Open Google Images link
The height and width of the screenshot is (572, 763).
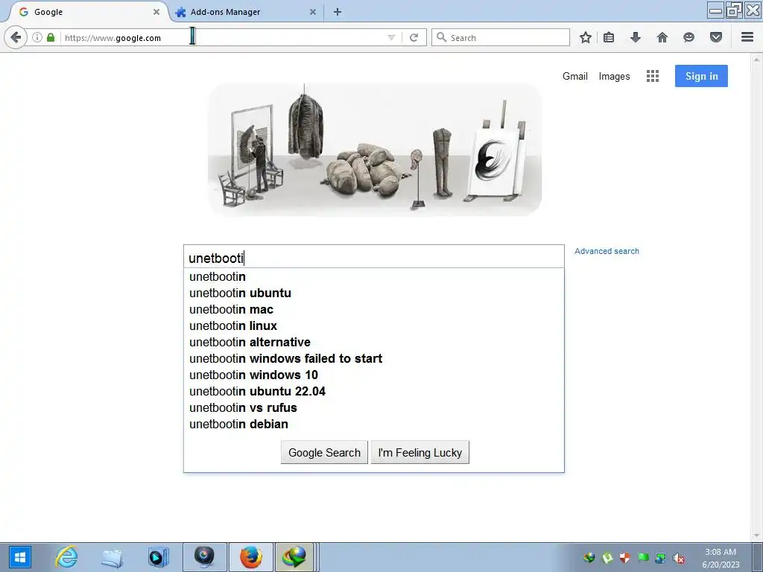[614, 77]
